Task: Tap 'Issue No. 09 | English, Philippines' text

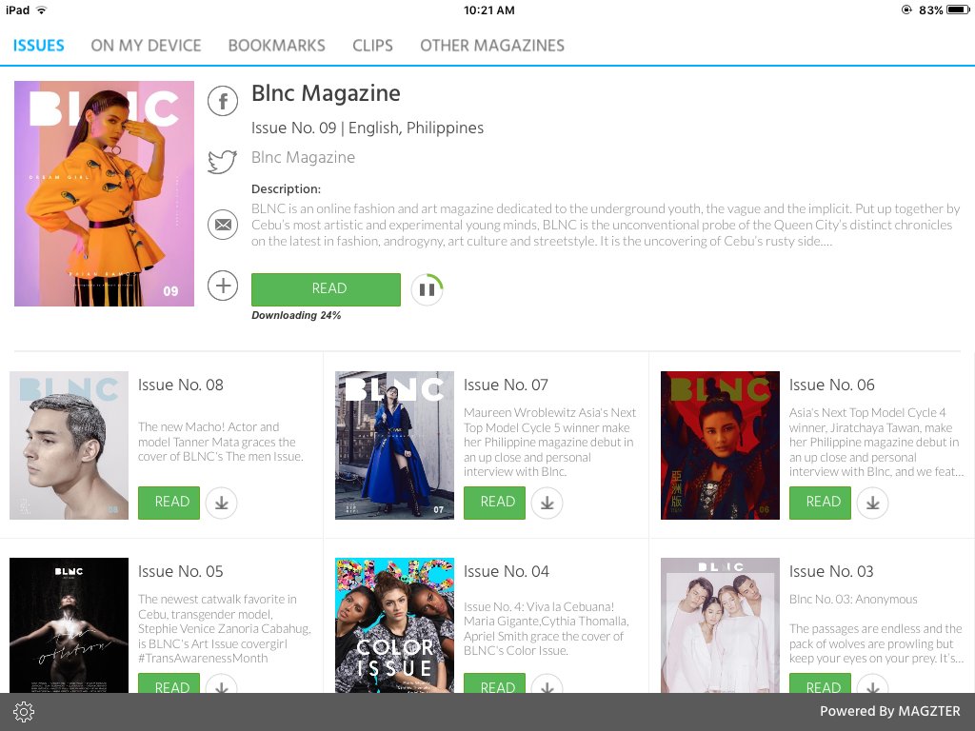Action: 368,128
